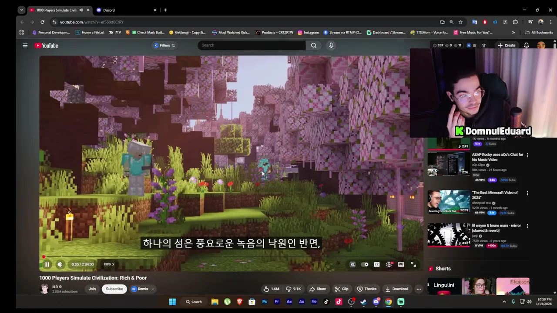The width and height of the screenshot is (557, 313).
Task: Open the Filters extension button
Action: [x=164, y=45]
